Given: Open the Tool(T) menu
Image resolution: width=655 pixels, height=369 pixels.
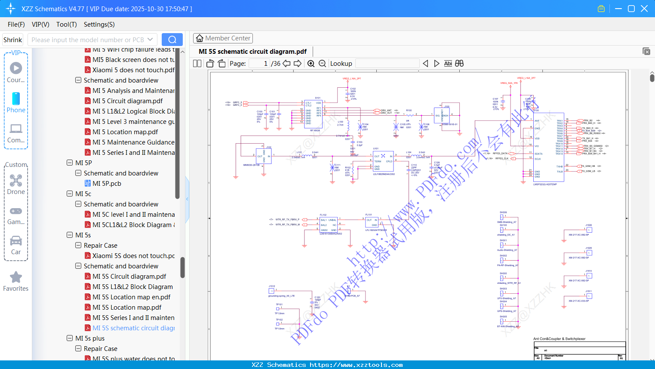Looking at the screenshot, I should tap(66, 25).
